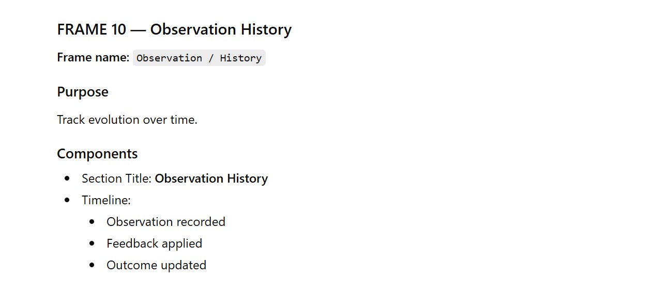This screenshot has width=654, height=293.
Task: Click the bullet point beside "Timeline:"
Action: pos(67,200)
